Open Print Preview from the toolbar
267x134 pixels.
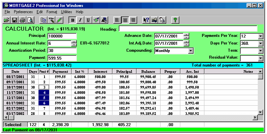[x=30, y=20]
